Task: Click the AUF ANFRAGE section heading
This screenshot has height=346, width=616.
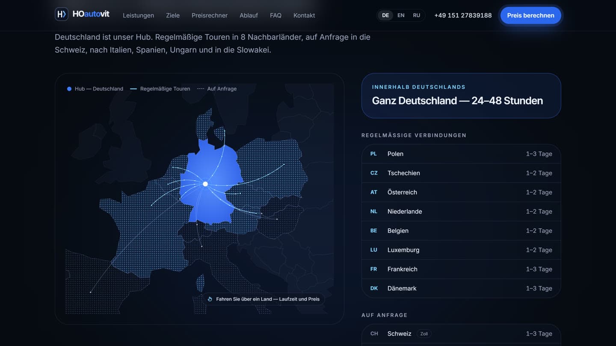Action: pos(384,315)
